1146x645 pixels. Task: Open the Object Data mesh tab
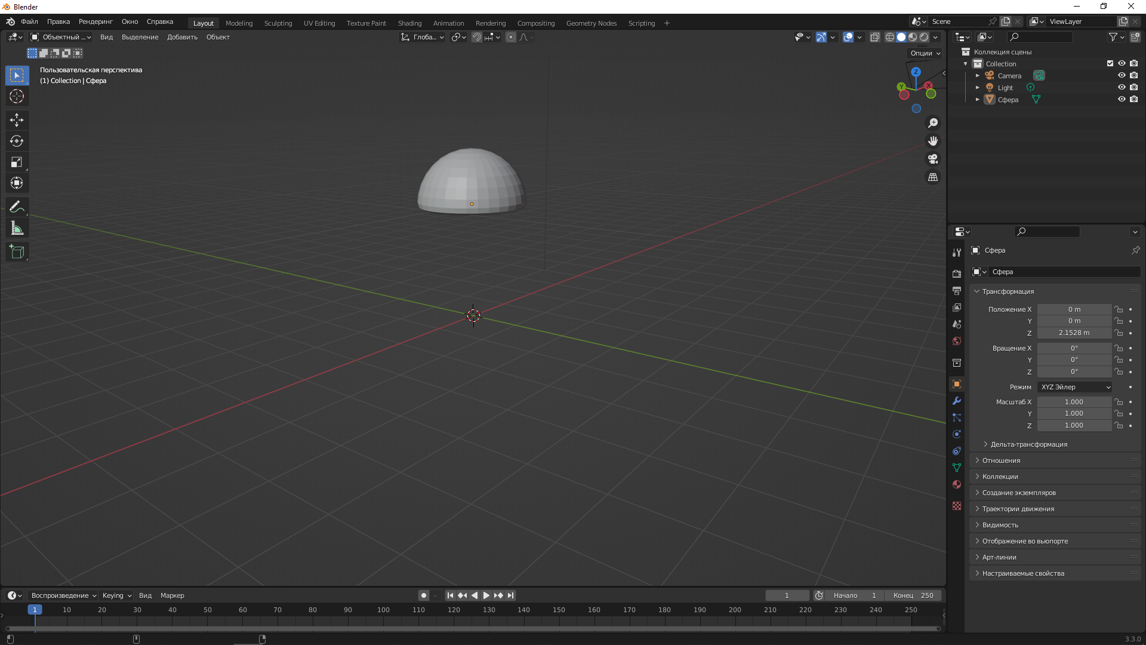[x=957, y=468]
